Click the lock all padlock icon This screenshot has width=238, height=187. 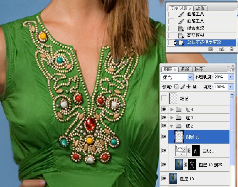point(194,87)
